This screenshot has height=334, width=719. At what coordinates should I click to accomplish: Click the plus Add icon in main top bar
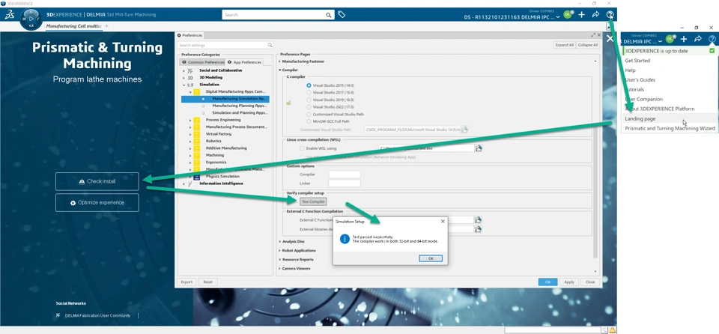(x=581, y=15)
